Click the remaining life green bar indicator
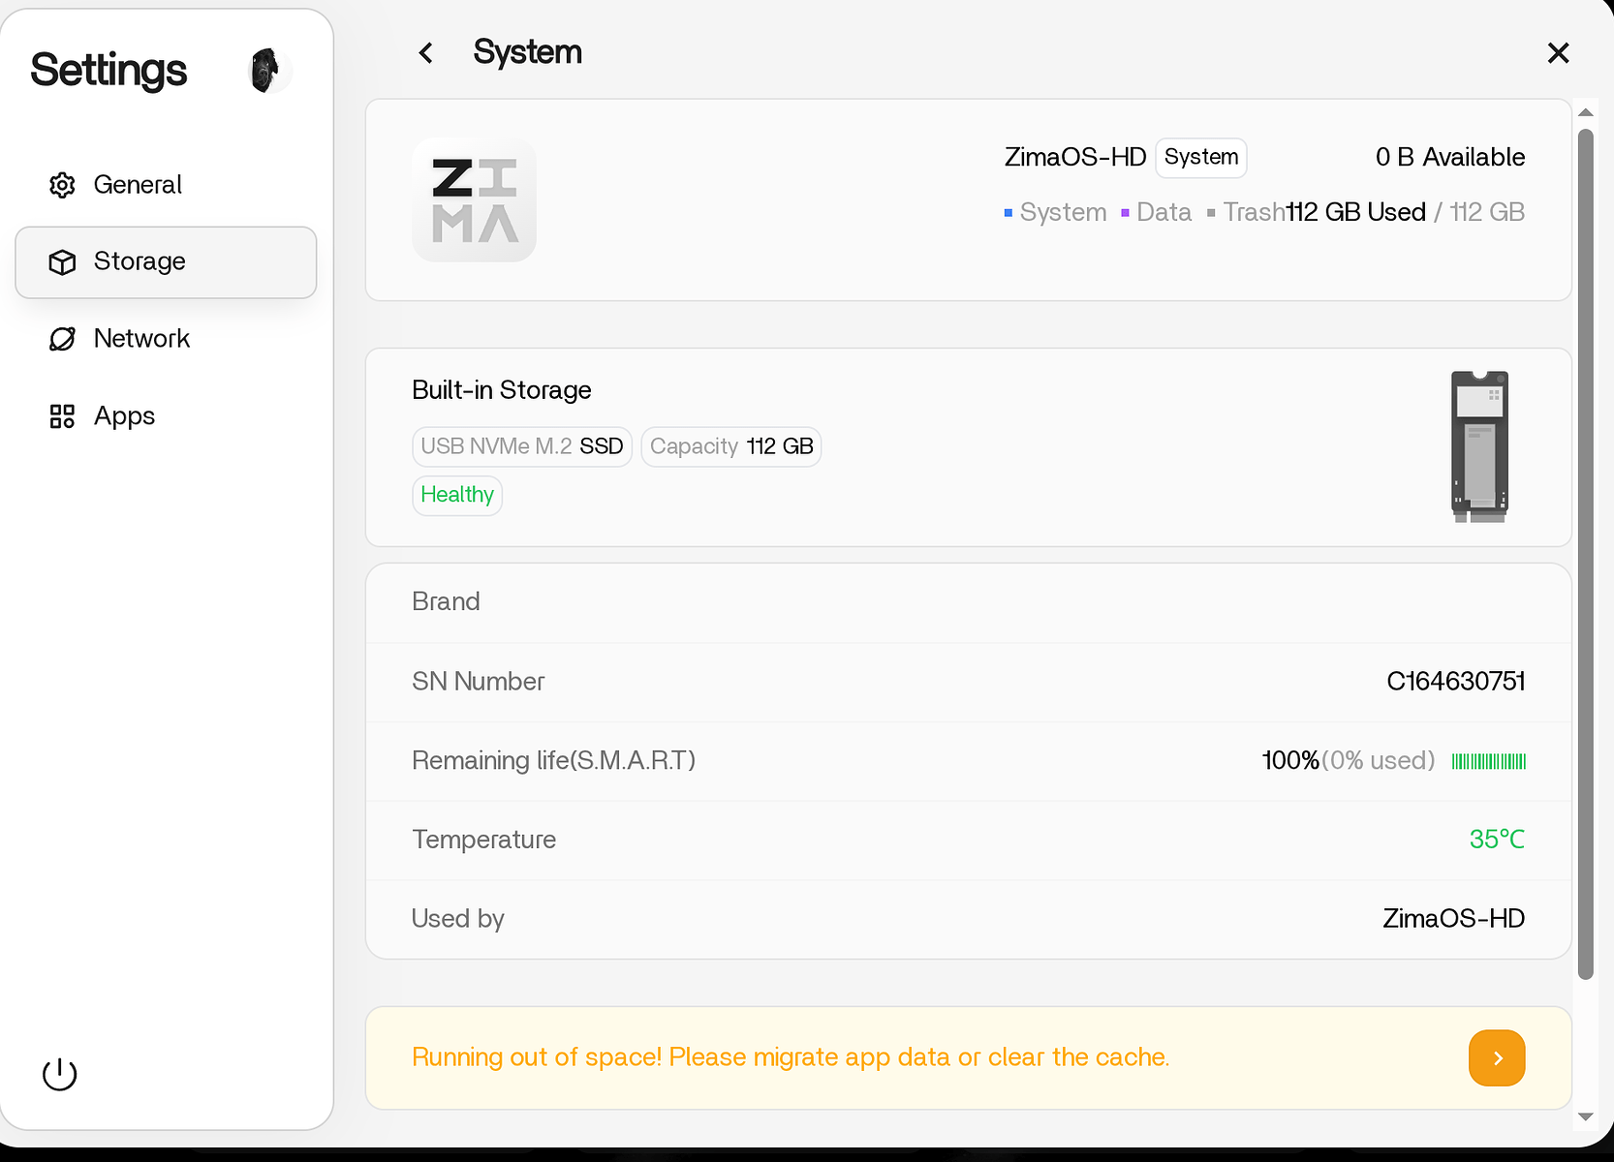Viewport: 1614px width, 1162px height. [1488, 761]
